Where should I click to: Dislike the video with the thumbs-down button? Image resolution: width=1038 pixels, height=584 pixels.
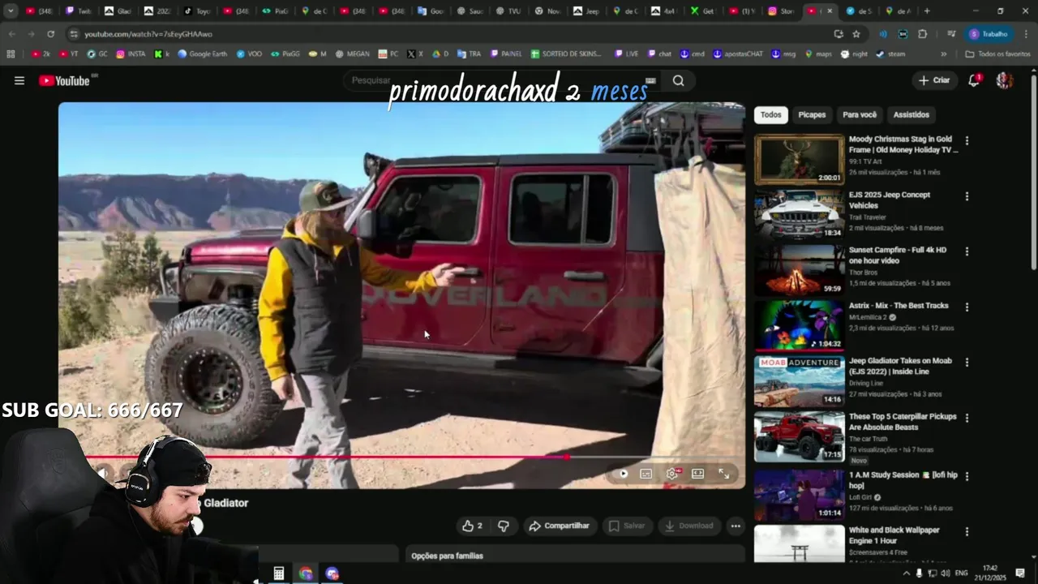click(x=503, y=526)
